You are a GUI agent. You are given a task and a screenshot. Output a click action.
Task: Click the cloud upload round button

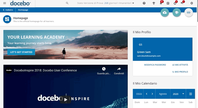pos(165,13)
